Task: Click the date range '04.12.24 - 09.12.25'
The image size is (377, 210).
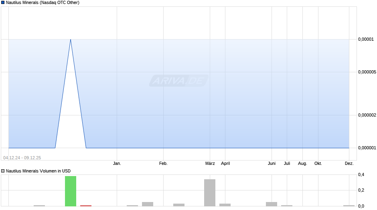Action: tap(22, 158)
